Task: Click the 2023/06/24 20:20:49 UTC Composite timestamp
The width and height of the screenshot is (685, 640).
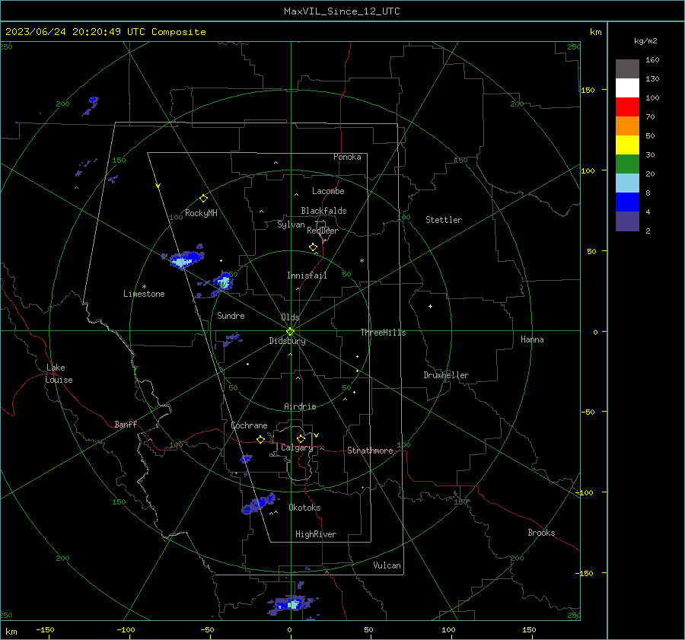Action: (106, 32)
